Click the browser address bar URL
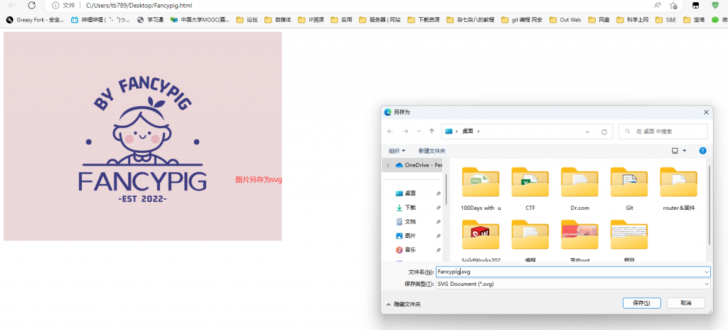Screen dimensions: 728x330 (139, 6)
